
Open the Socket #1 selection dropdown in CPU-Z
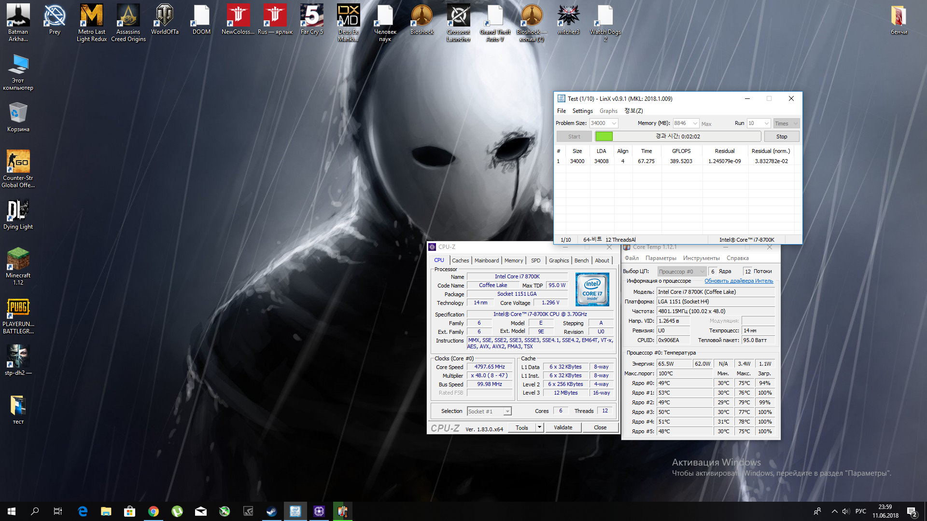point(507,411)
